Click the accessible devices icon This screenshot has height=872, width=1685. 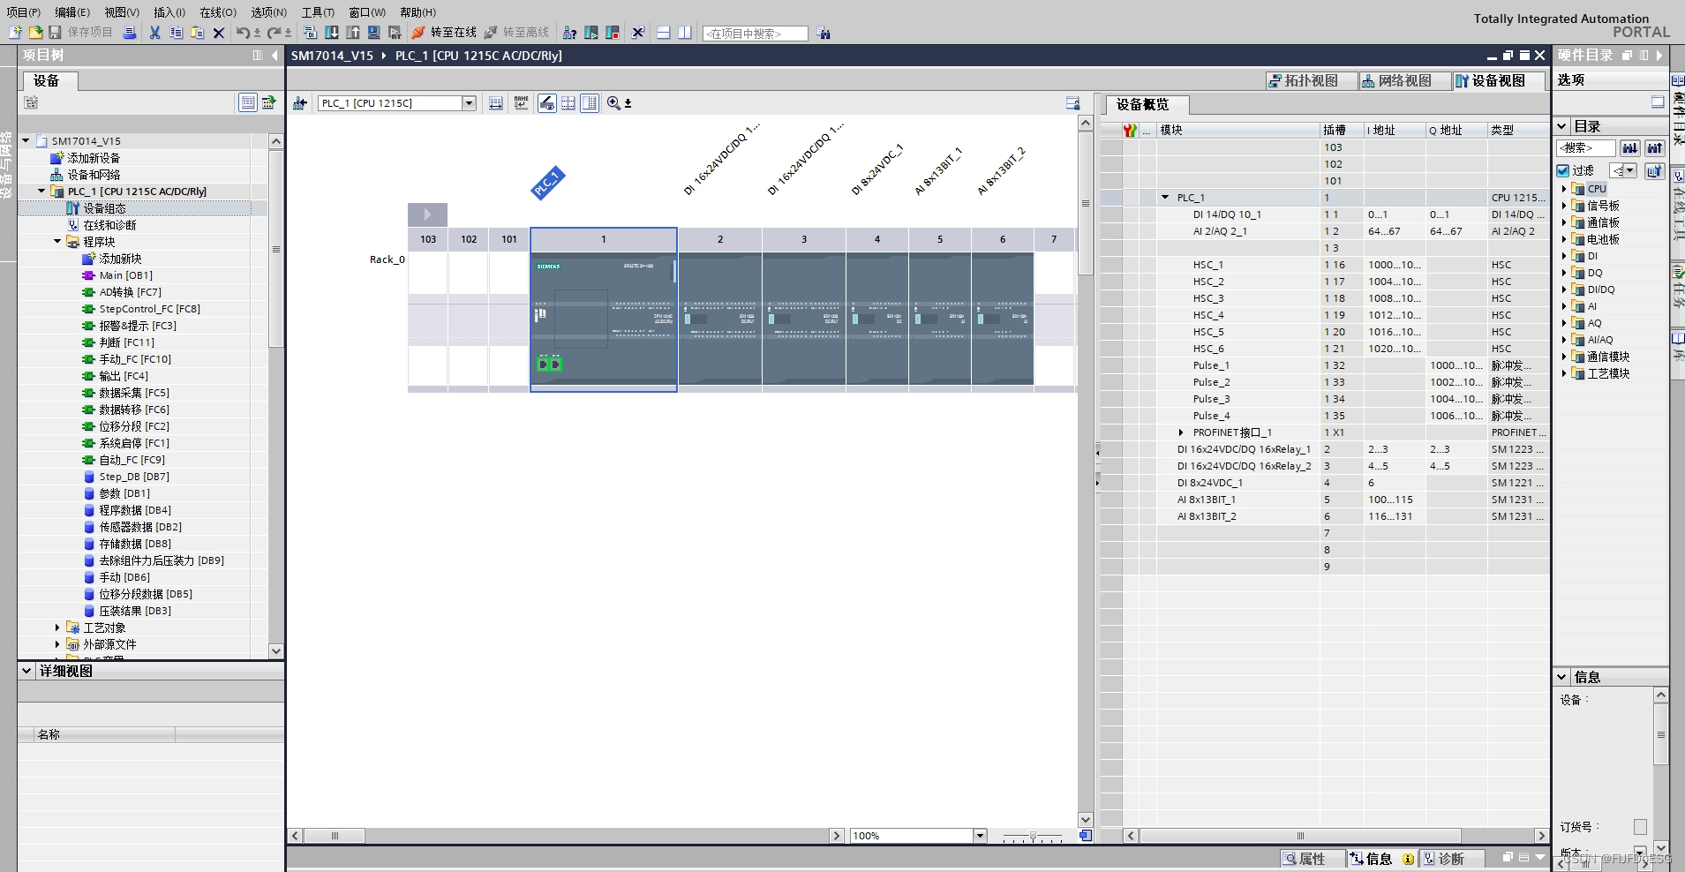point(570,33)
